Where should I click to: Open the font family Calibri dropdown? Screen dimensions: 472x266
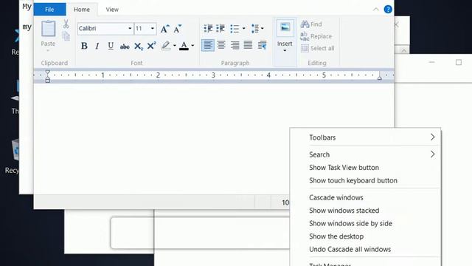tap(130, 29)
